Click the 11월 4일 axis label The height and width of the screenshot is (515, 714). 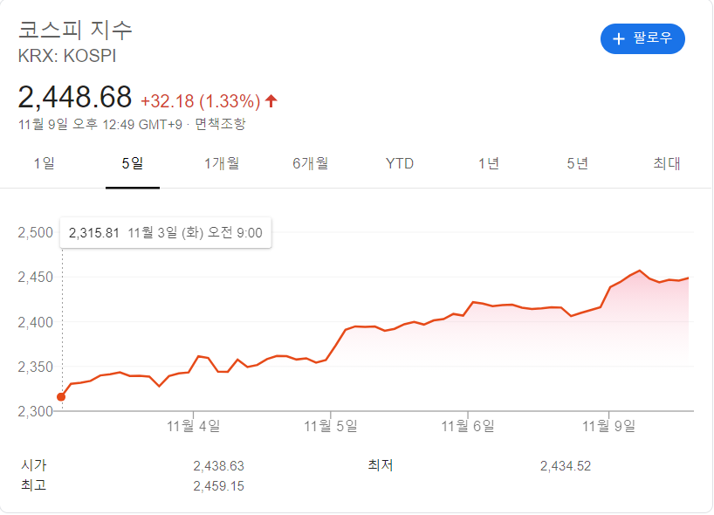[195, 425]
